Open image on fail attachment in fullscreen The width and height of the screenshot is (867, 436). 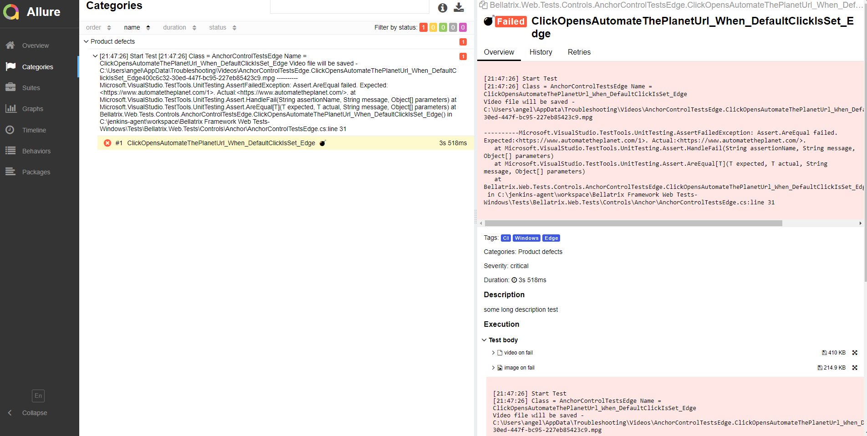(855, 368)
